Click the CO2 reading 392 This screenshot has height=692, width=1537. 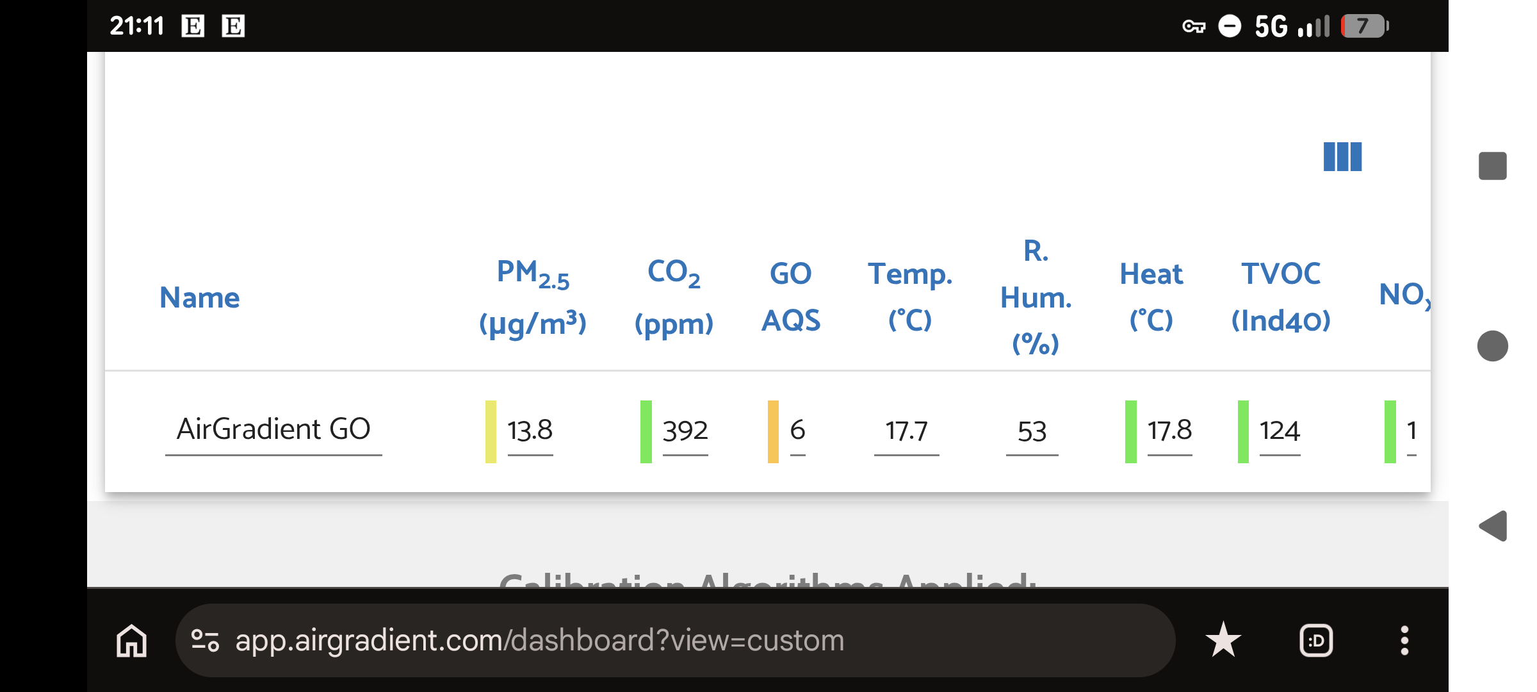click(685, 430)
